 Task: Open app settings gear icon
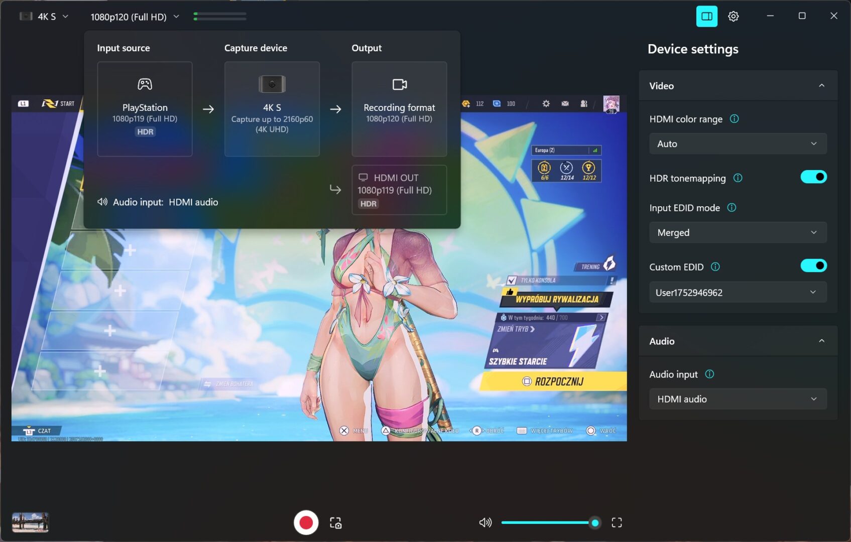coord(733,17)
